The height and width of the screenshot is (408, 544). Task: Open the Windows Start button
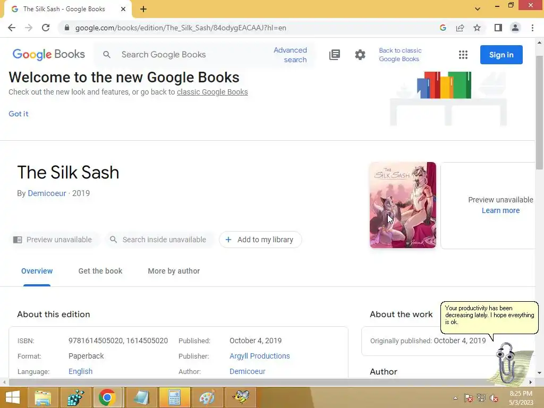pos(13,397)
